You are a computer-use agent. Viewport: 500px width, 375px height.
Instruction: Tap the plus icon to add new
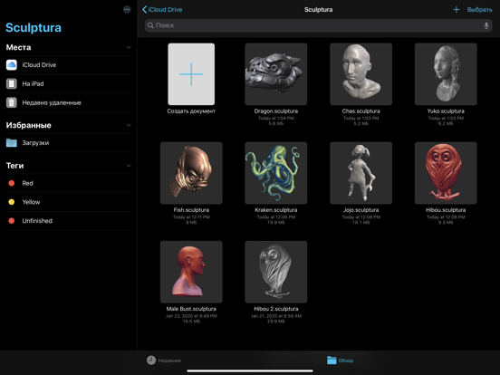point(456,10)
